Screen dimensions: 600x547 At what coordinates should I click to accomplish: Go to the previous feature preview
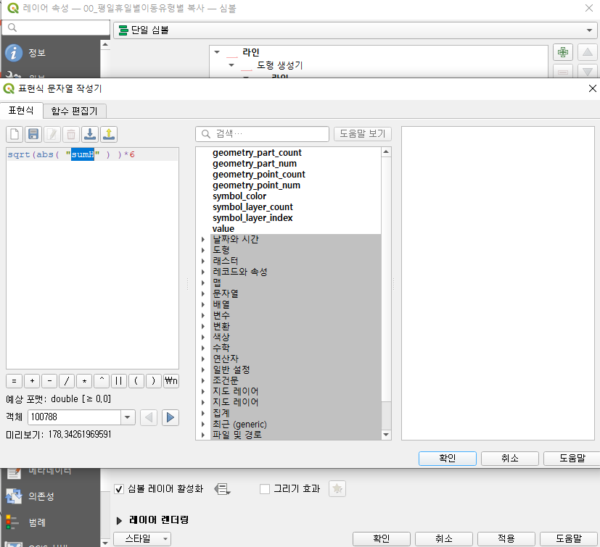point(149,417)
